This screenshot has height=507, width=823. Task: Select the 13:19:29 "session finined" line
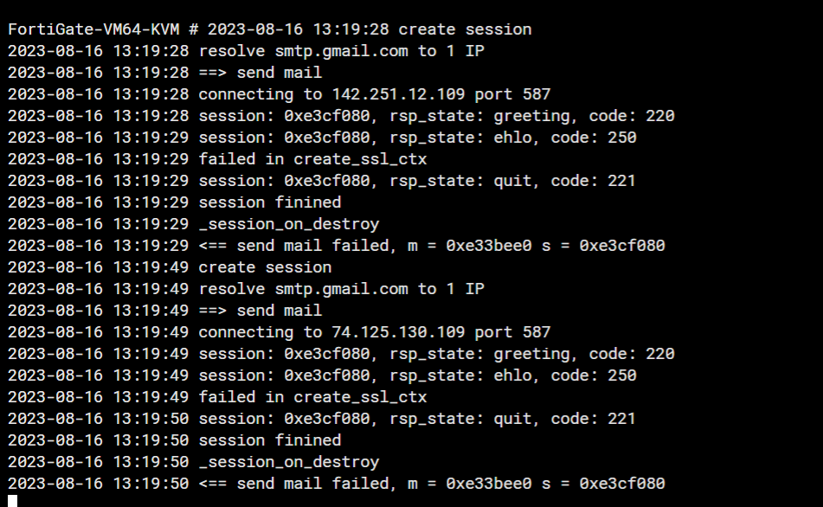[270, 202]
